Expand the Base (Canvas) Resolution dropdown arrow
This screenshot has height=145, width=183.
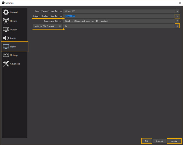tap(177, 11)
